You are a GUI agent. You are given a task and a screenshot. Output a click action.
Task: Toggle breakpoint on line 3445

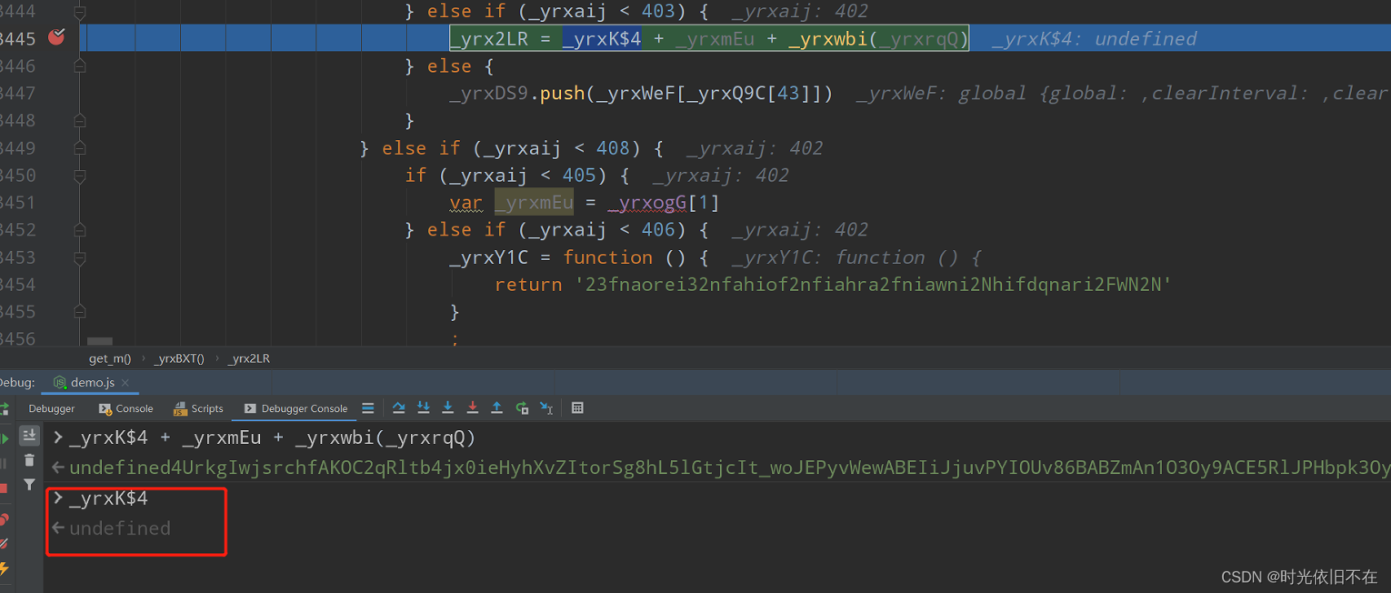coord(56,37)
